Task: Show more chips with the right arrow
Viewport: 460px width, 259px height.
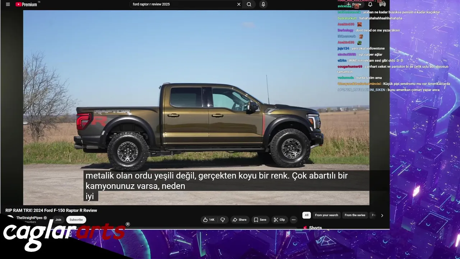Action: pos(382,215)
